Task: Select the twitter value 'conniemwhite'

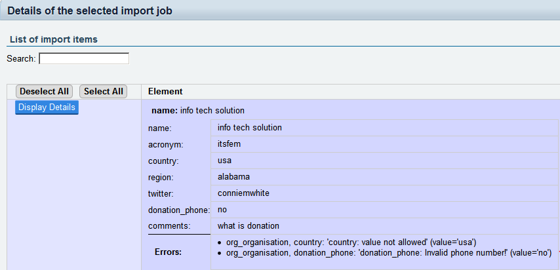Action: 244,193
